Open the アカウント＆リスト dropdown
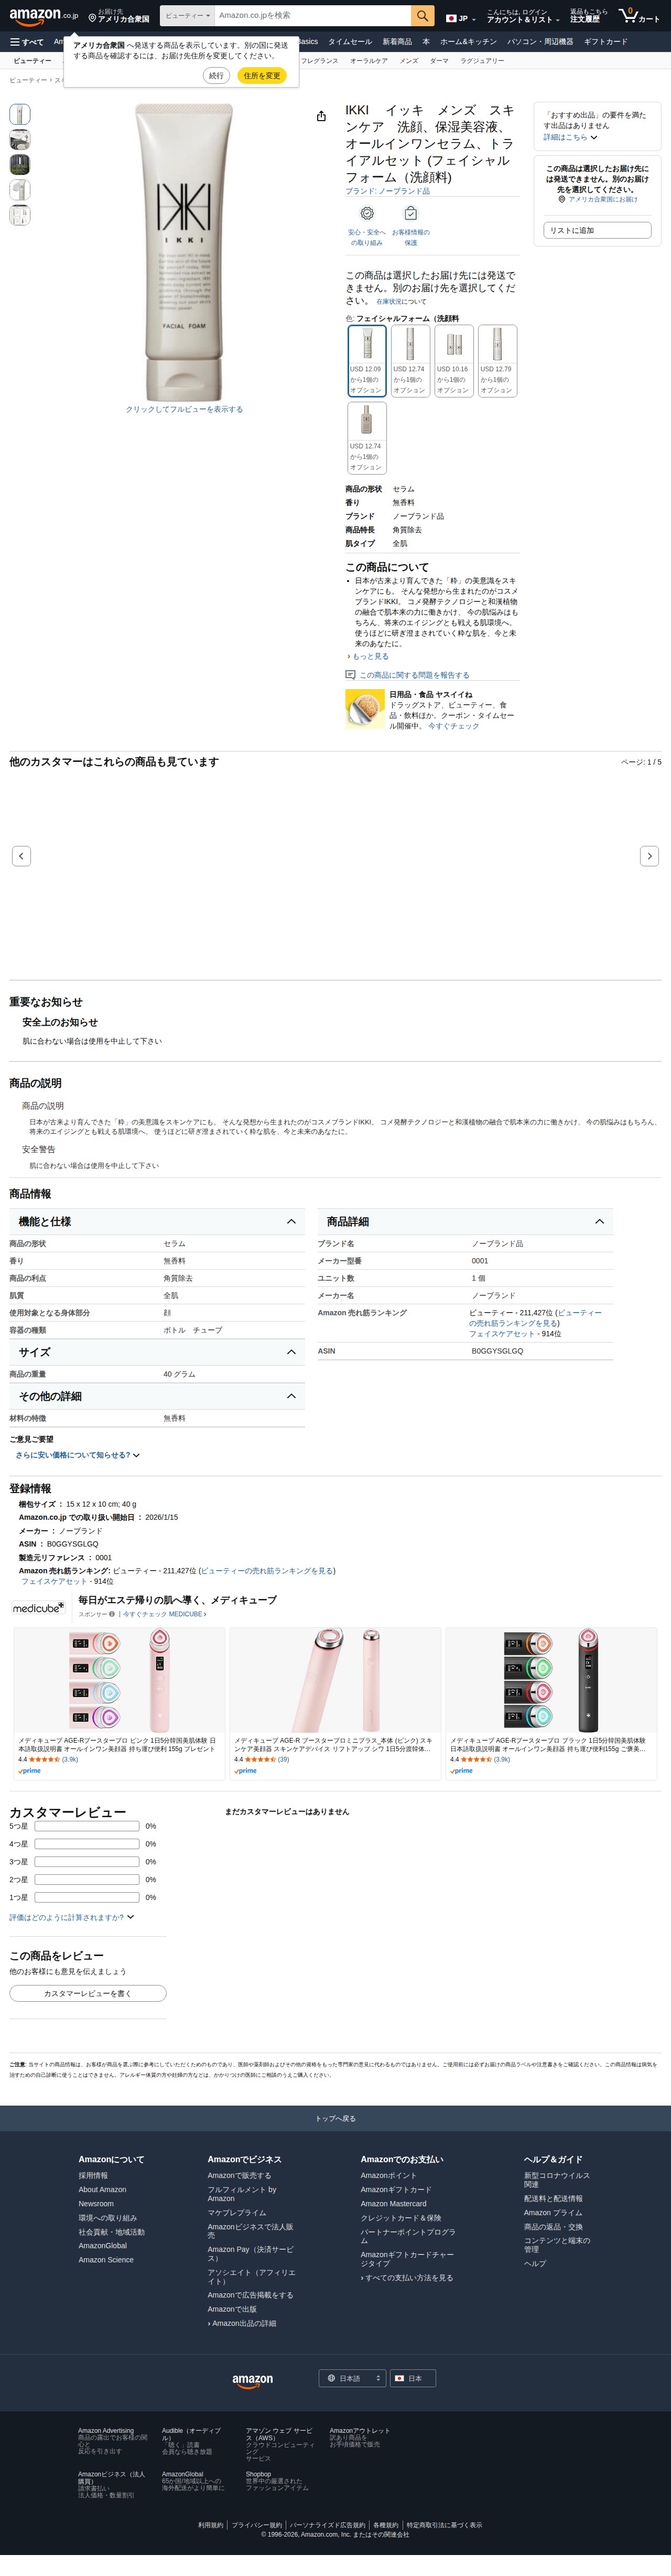The image size is (671, 2576). (522, 16)
